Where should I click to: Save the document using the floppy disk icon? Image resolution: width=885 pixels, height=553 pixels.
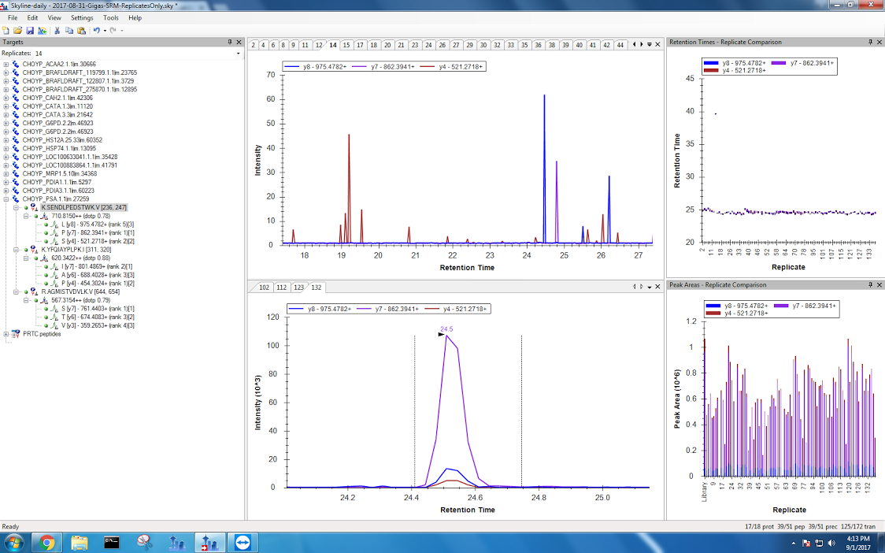29,30
